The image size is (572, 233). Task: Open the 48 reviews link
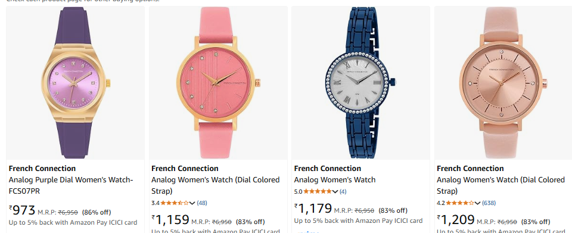(x=202, y=203)
